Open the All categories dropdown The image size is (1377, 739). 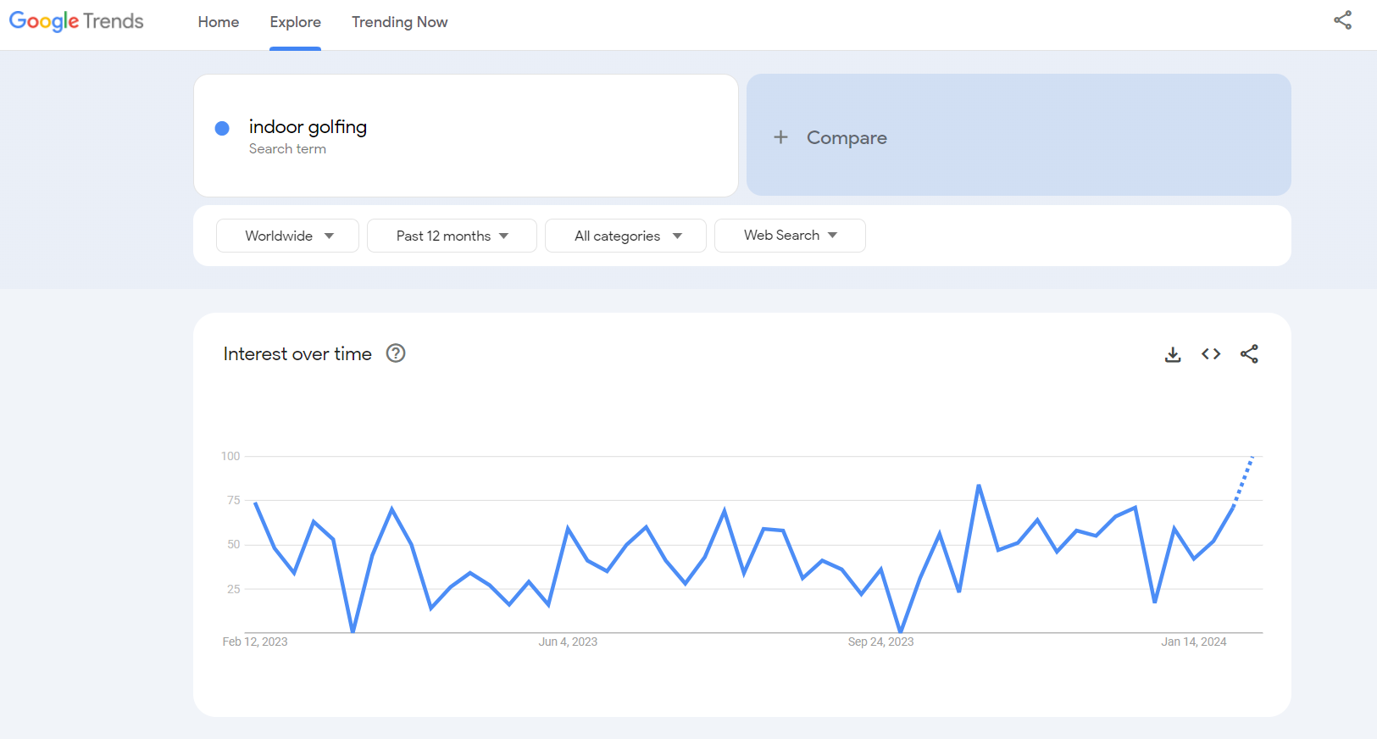coord(626,236)
